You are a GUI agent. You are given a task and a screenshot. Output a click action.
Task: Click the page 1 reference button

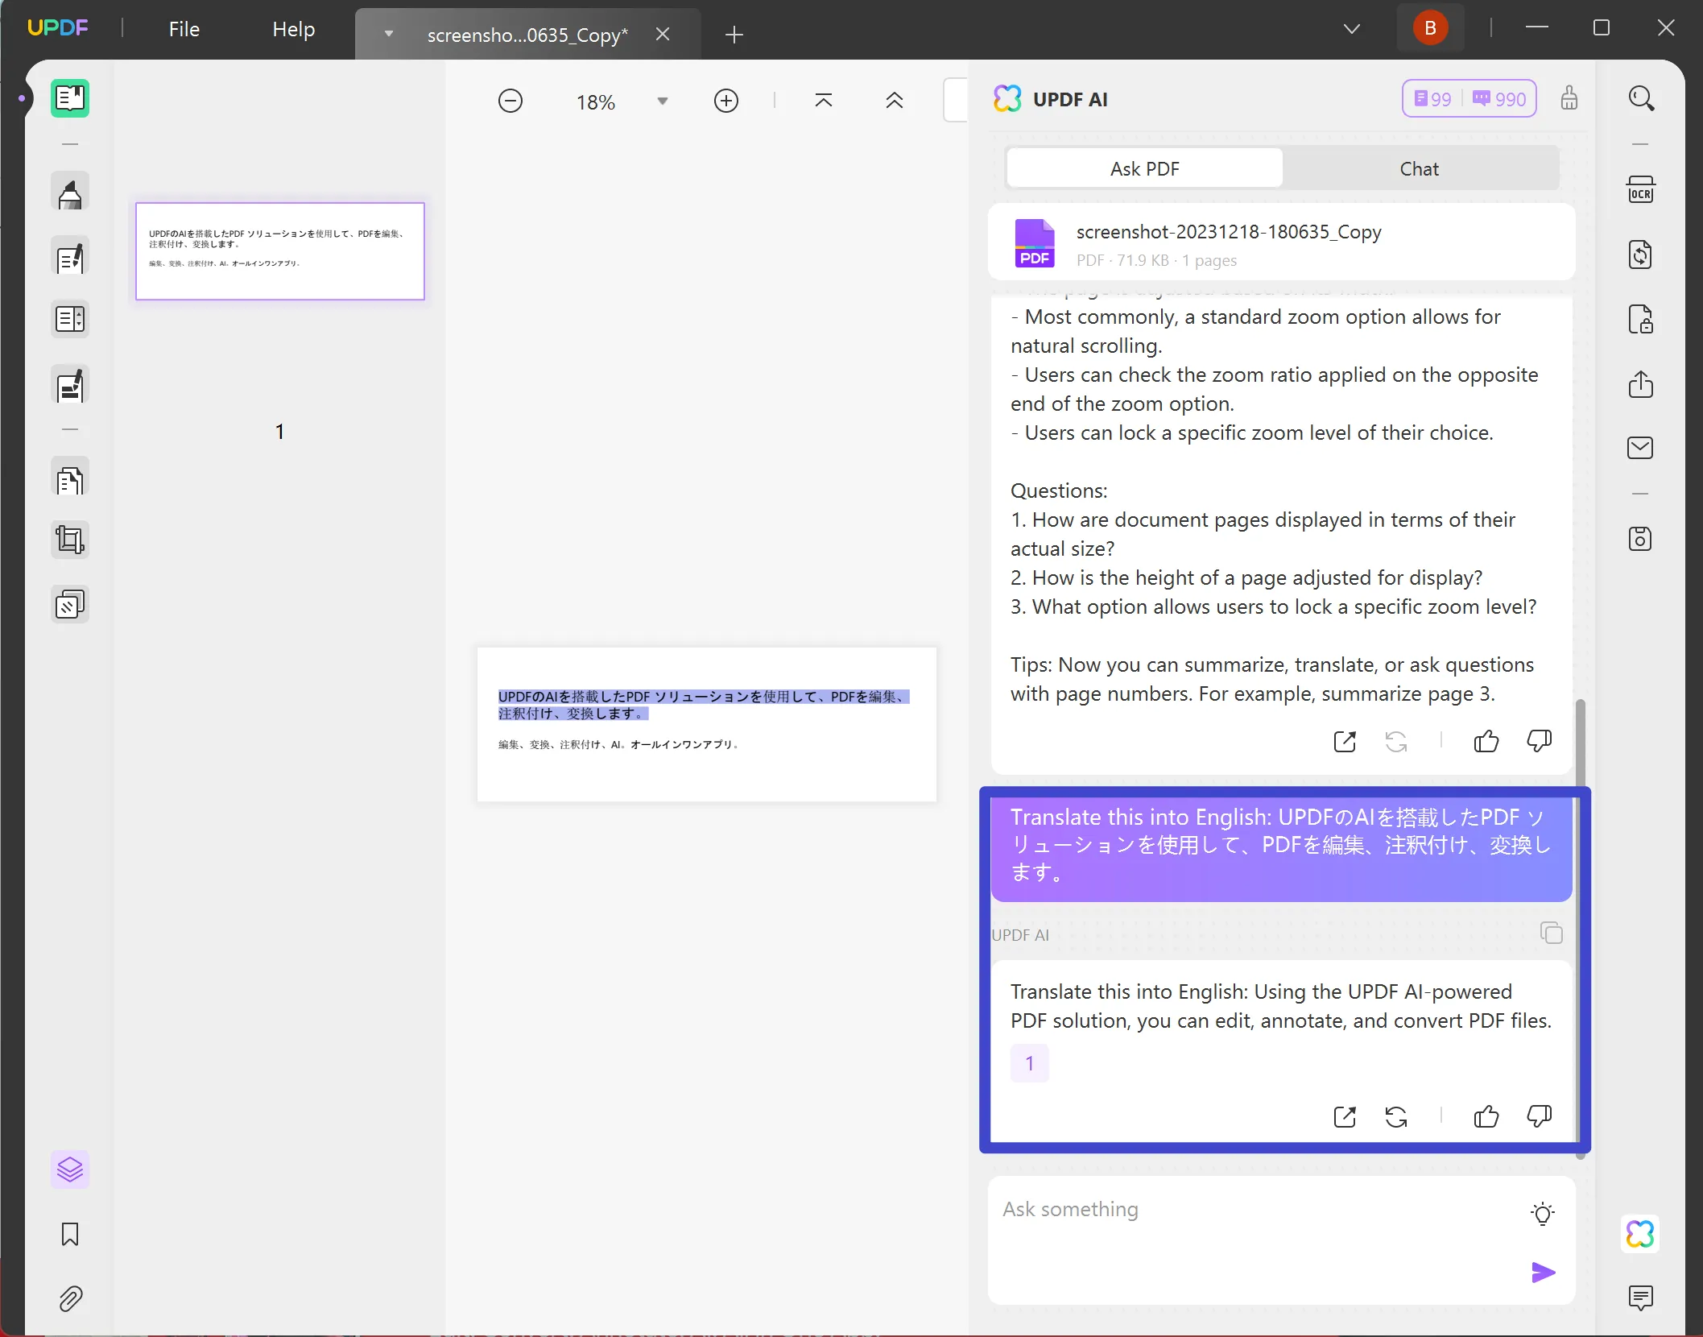(x=1029, y=1063)
